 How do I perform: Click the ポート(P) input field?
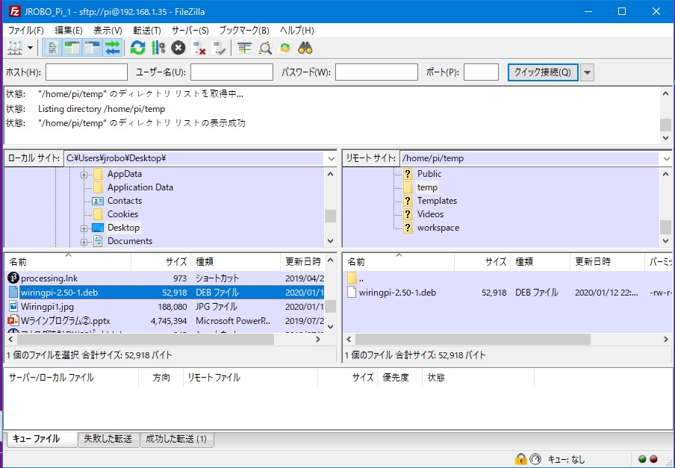[481, 72]
